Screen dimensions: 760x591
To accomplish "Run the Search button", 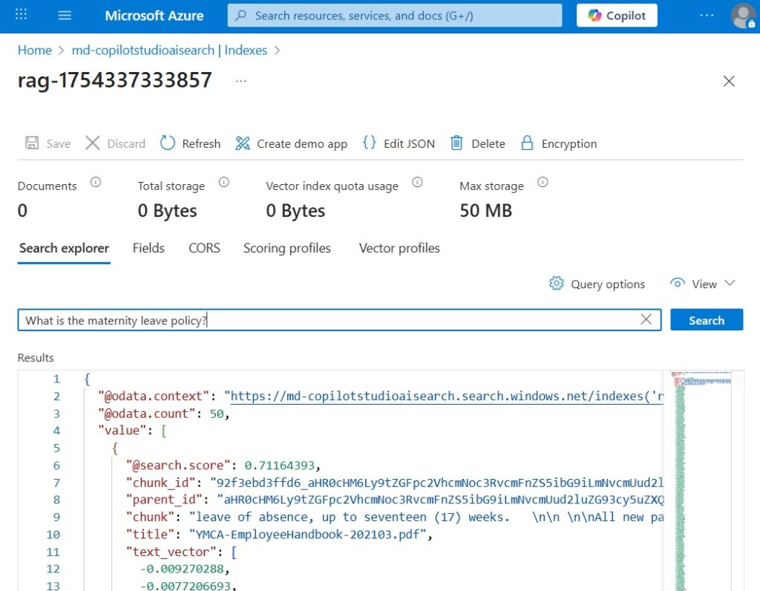I will [x=707, y=320].
